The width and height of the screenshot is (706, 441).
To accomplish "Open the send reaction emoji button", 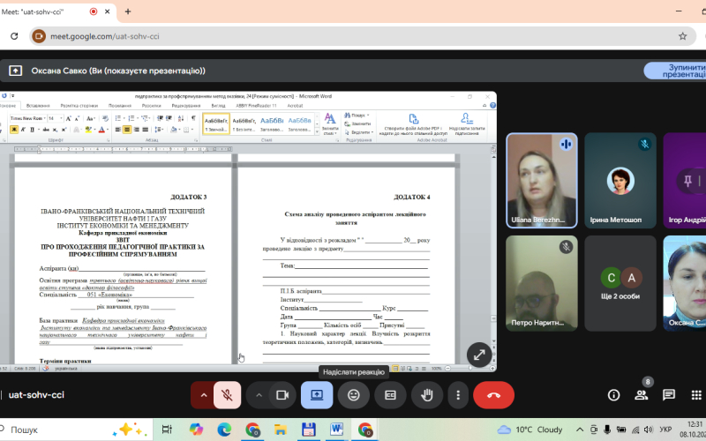I will [353, 395].
